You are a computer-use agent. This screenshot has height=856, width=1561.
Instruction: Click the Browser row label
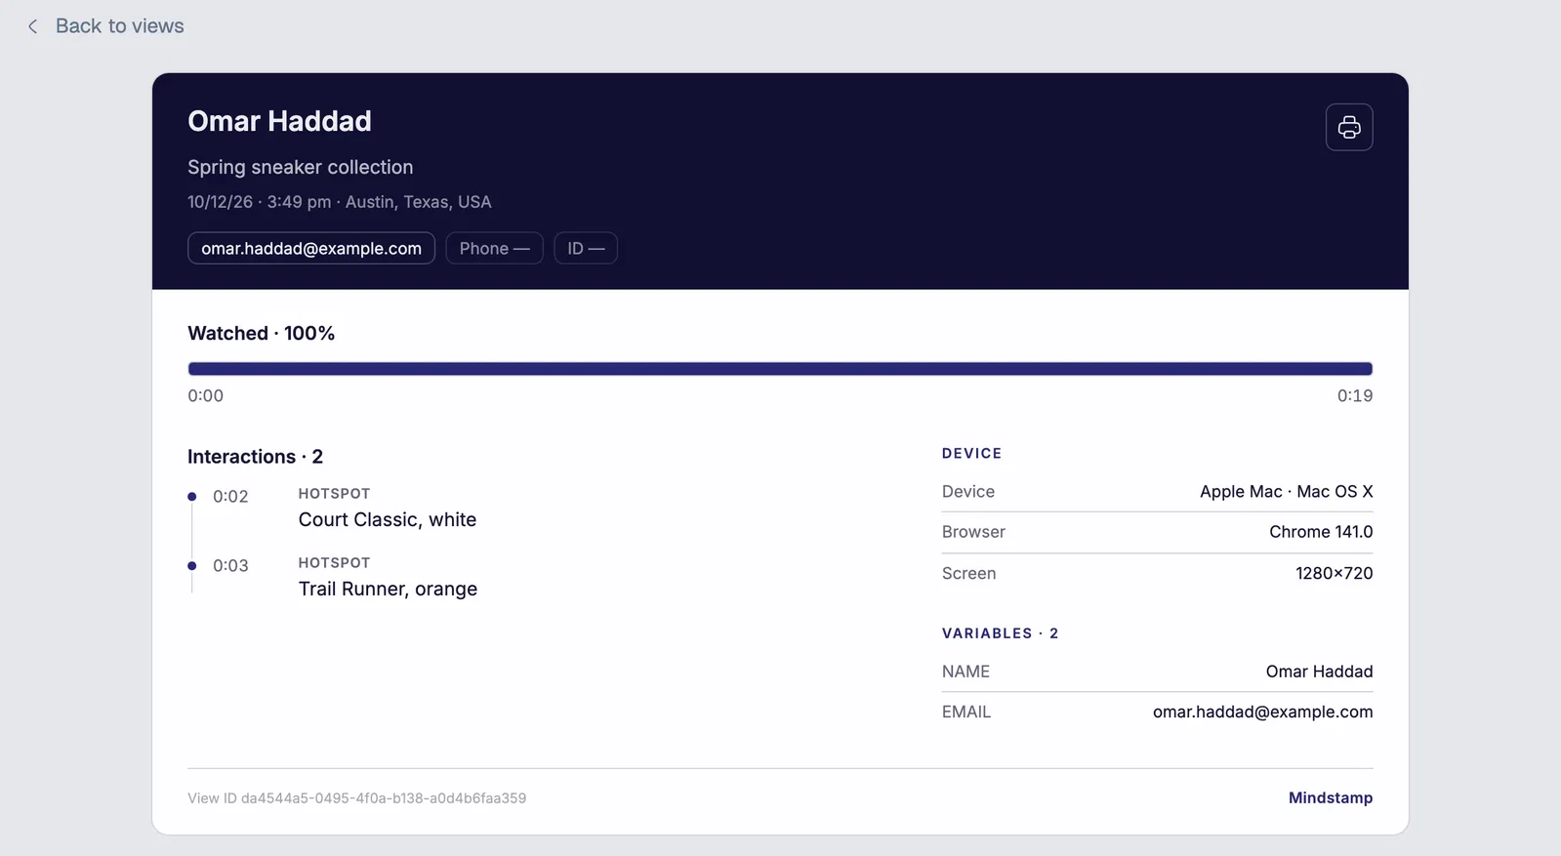tap(973, 532)
